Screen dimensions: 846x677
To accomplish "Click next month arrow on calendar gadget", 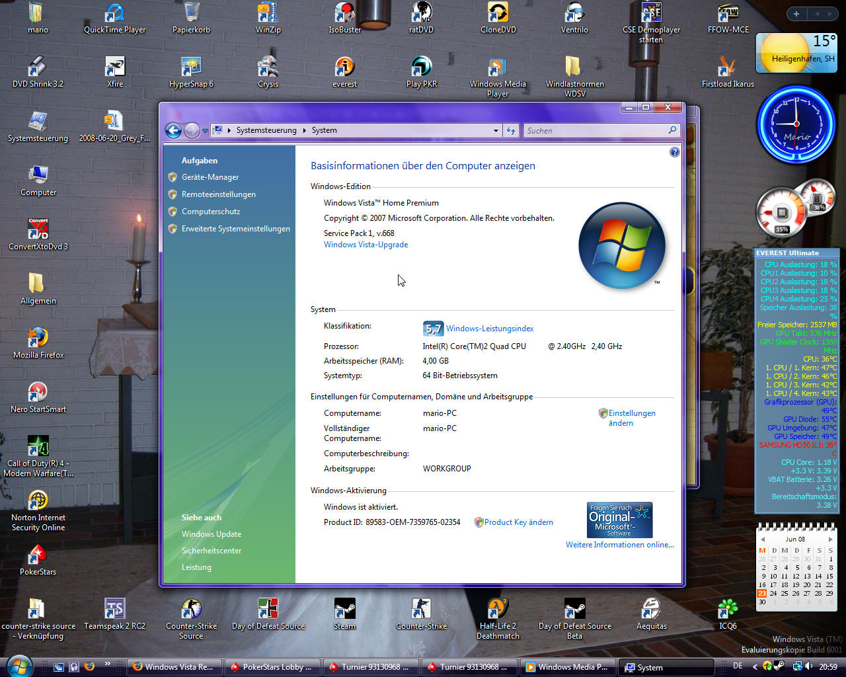I will (x=830, y=539).
